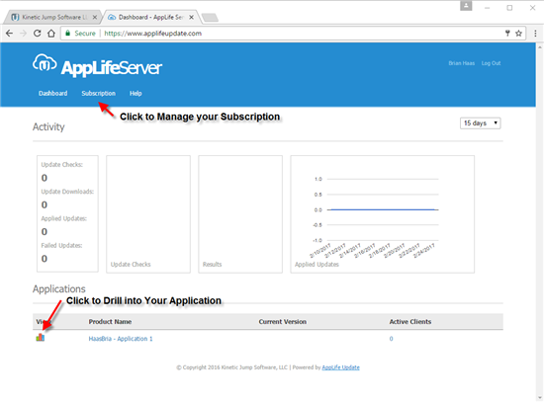Image resolution: width=544 pixels, height=402 pixels.
Task: Bookmark the page with the star icon
Action: click(518, 34)
